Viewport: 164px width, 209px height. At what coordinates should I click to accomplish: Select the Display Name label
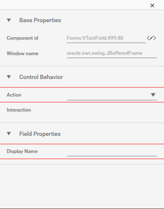22,151
